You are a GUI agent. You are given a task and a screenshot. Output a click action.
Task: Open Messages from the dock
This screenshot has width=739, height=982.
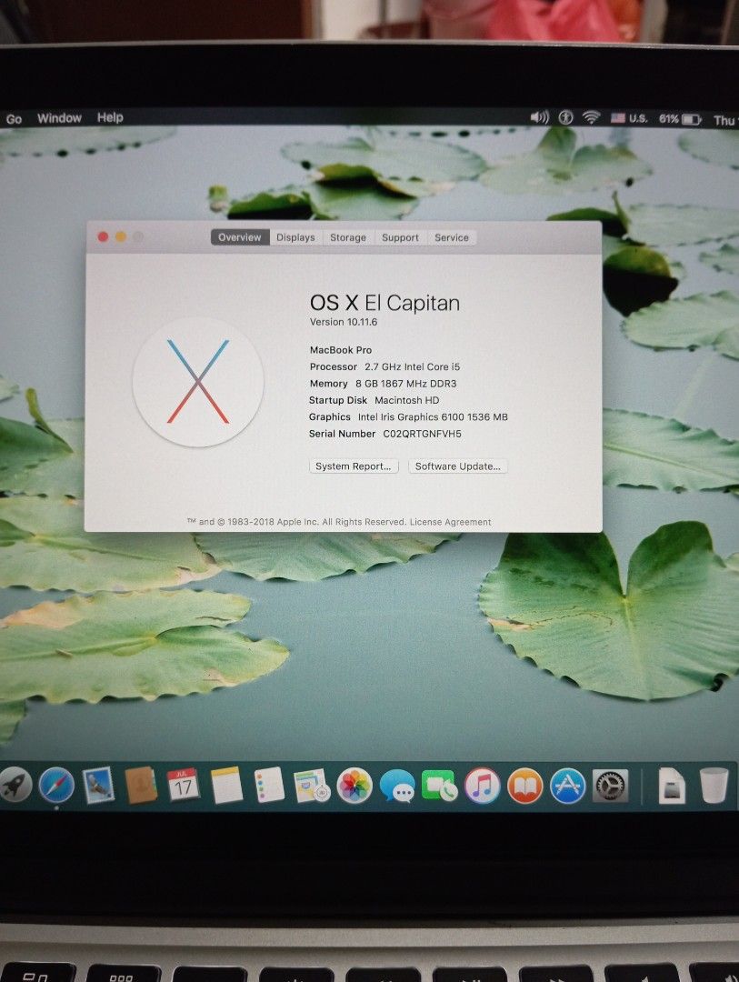coord(397,786)
